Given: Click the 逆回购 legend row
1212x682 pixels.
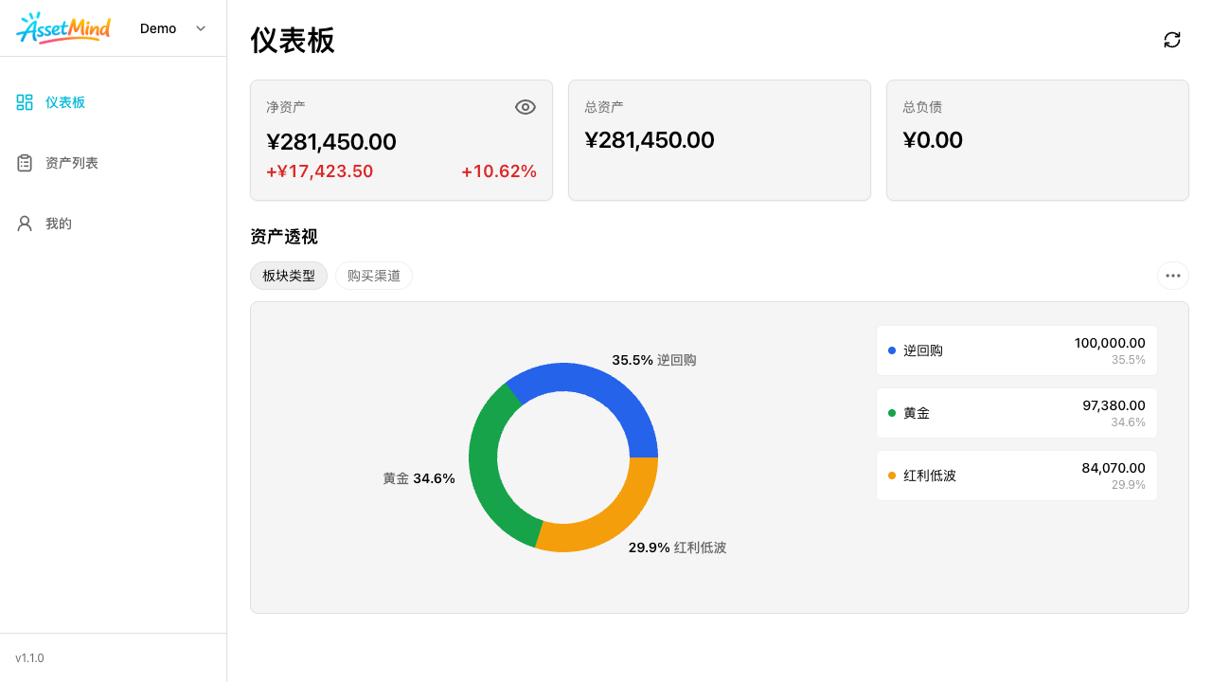Looking at the screenshot, I should click(1016, 350).
